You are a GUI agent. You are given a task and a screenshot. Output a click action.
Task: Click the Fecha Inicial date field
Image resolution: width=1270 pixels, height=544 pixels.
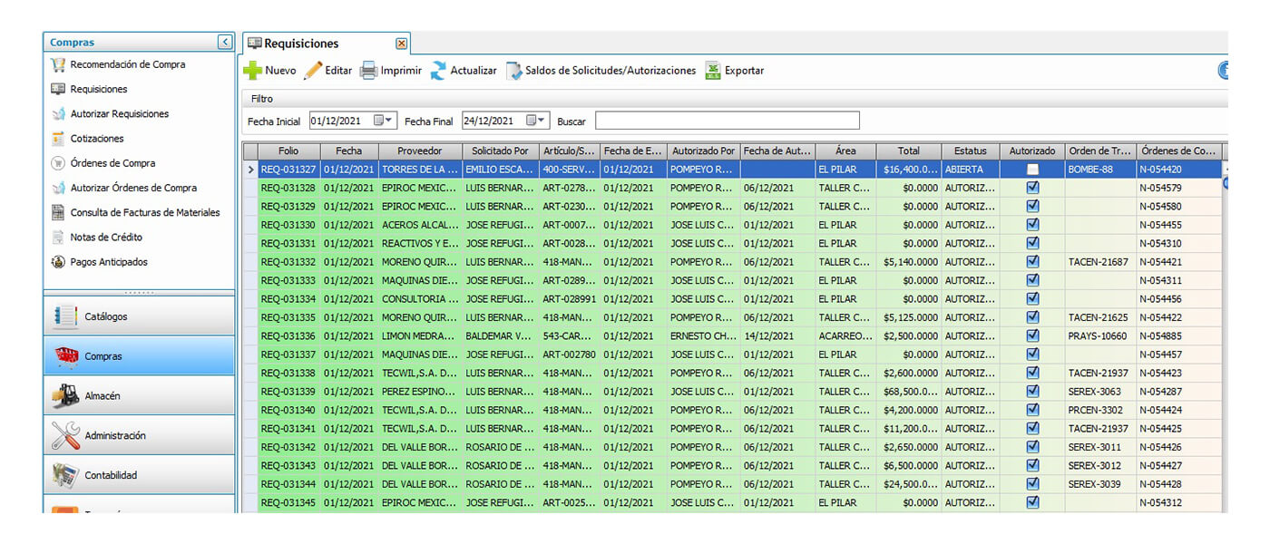click(353, 121)
